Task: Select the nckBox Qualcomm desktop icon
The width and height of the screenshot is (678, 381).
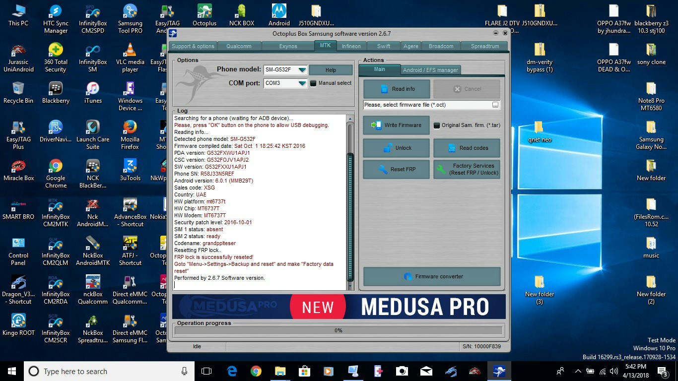Action: point(93,290)
